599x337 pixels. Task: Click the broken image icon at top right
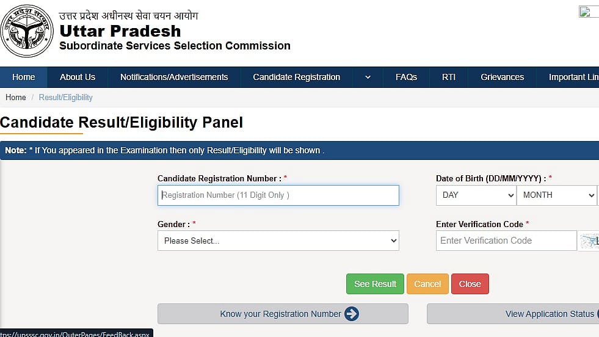point(586,12)
